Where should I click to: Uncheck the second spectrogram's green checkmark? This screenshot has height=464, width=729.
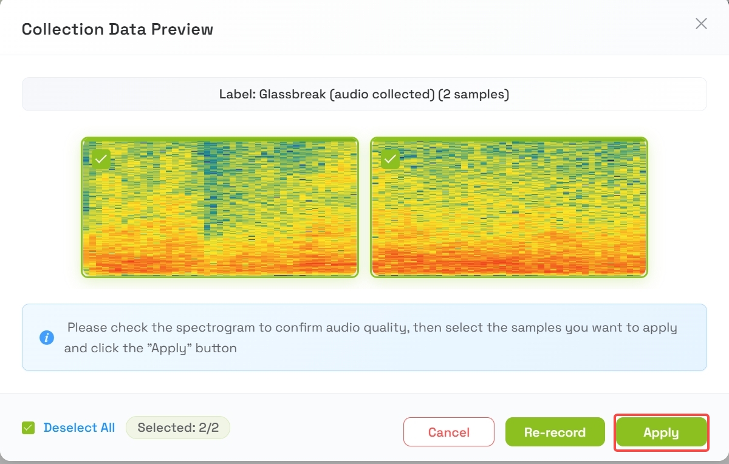390,159
